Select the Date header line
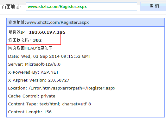Screen dimensions: 166x120 click(50, 56)
